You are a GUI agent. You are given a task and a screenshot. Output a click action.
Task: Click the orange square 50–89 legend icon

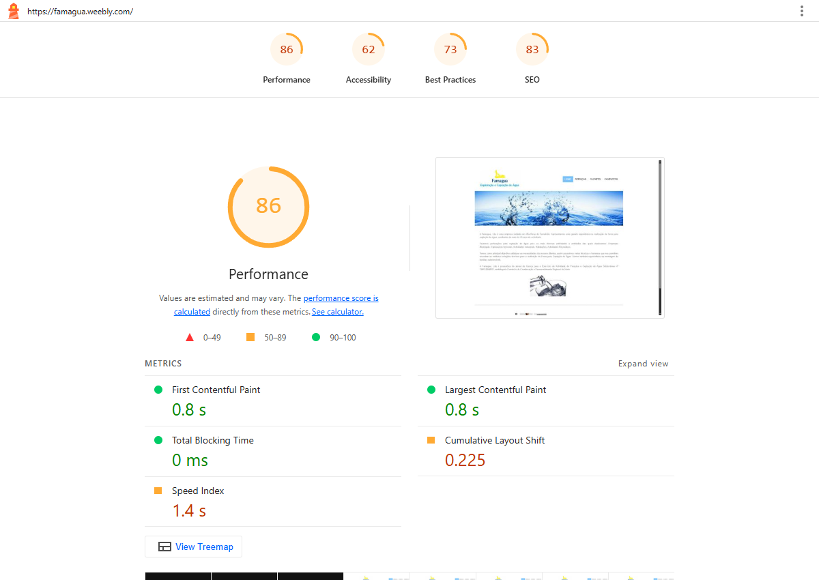250,337
